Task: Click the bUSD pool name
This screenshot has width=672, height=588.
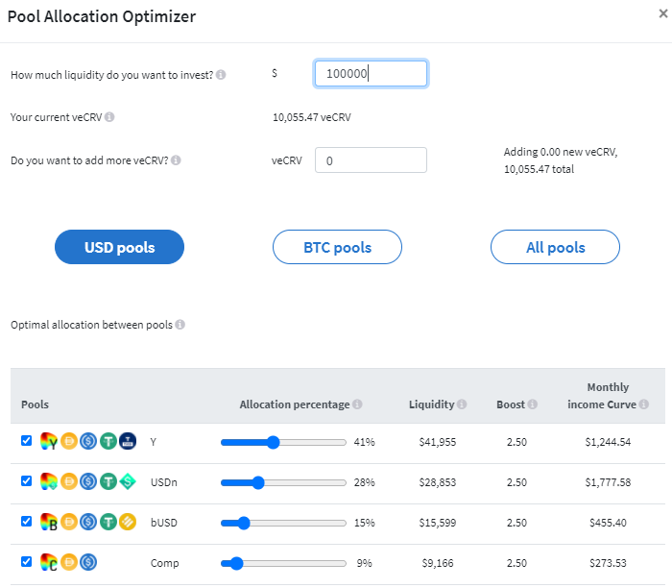Action: point(164,523)
